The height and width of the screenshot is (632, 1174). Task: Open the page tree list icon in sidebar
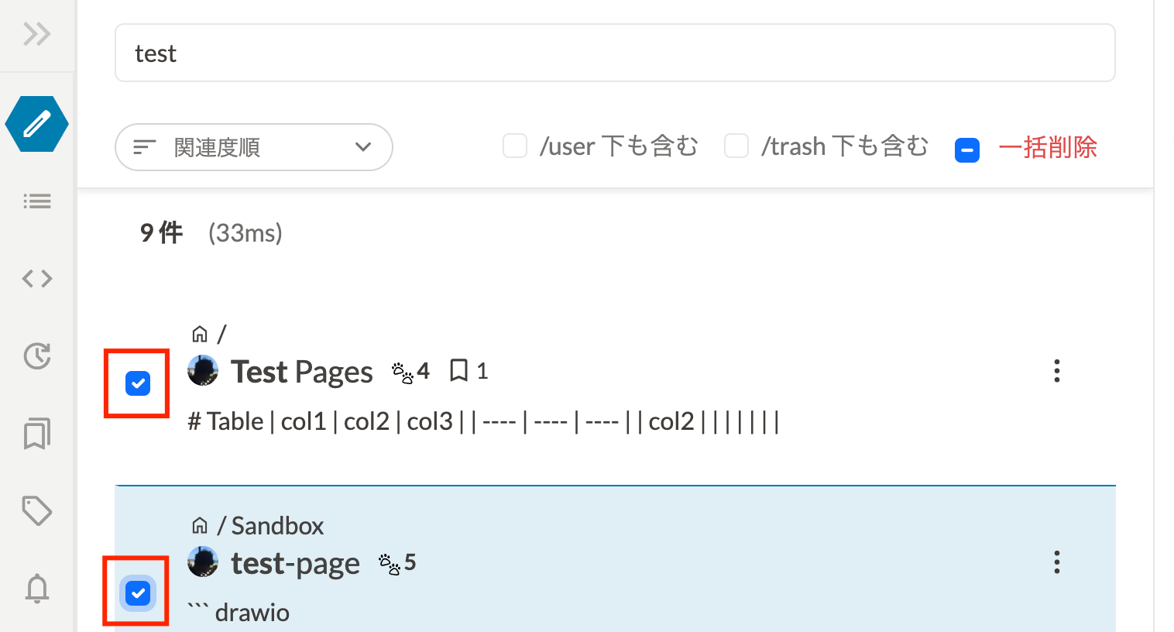click(36, 201)
